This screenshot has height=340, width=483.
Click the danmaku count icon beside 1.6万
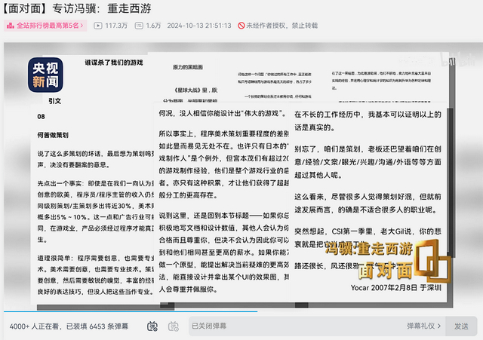[x=139, y=26]
